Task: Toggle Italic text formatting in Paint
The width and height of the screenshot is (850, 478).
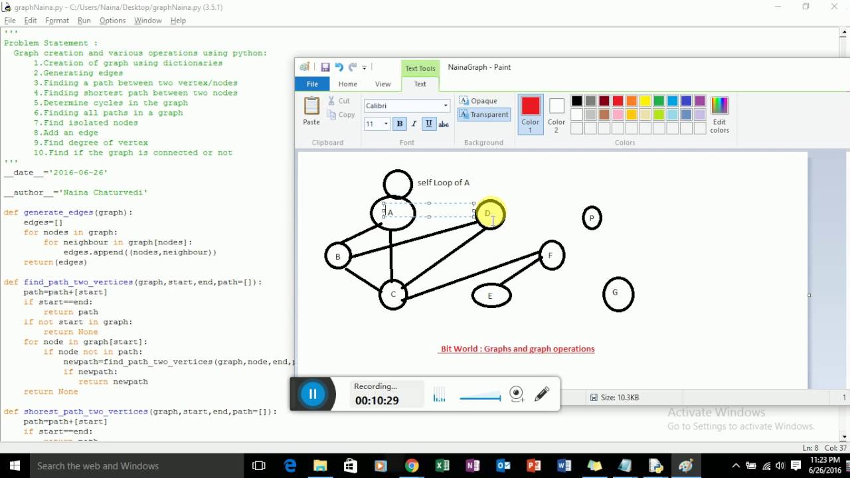Action: click(x=414, y=123)
